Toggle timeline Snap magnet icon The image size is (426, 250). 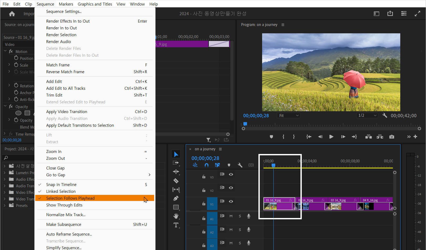[x=206, y=165]
